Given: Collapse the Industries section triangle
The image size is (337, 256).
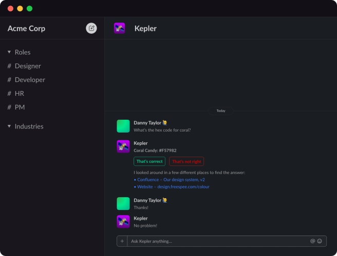Looking at the screenshot, I should pos(9,126).
